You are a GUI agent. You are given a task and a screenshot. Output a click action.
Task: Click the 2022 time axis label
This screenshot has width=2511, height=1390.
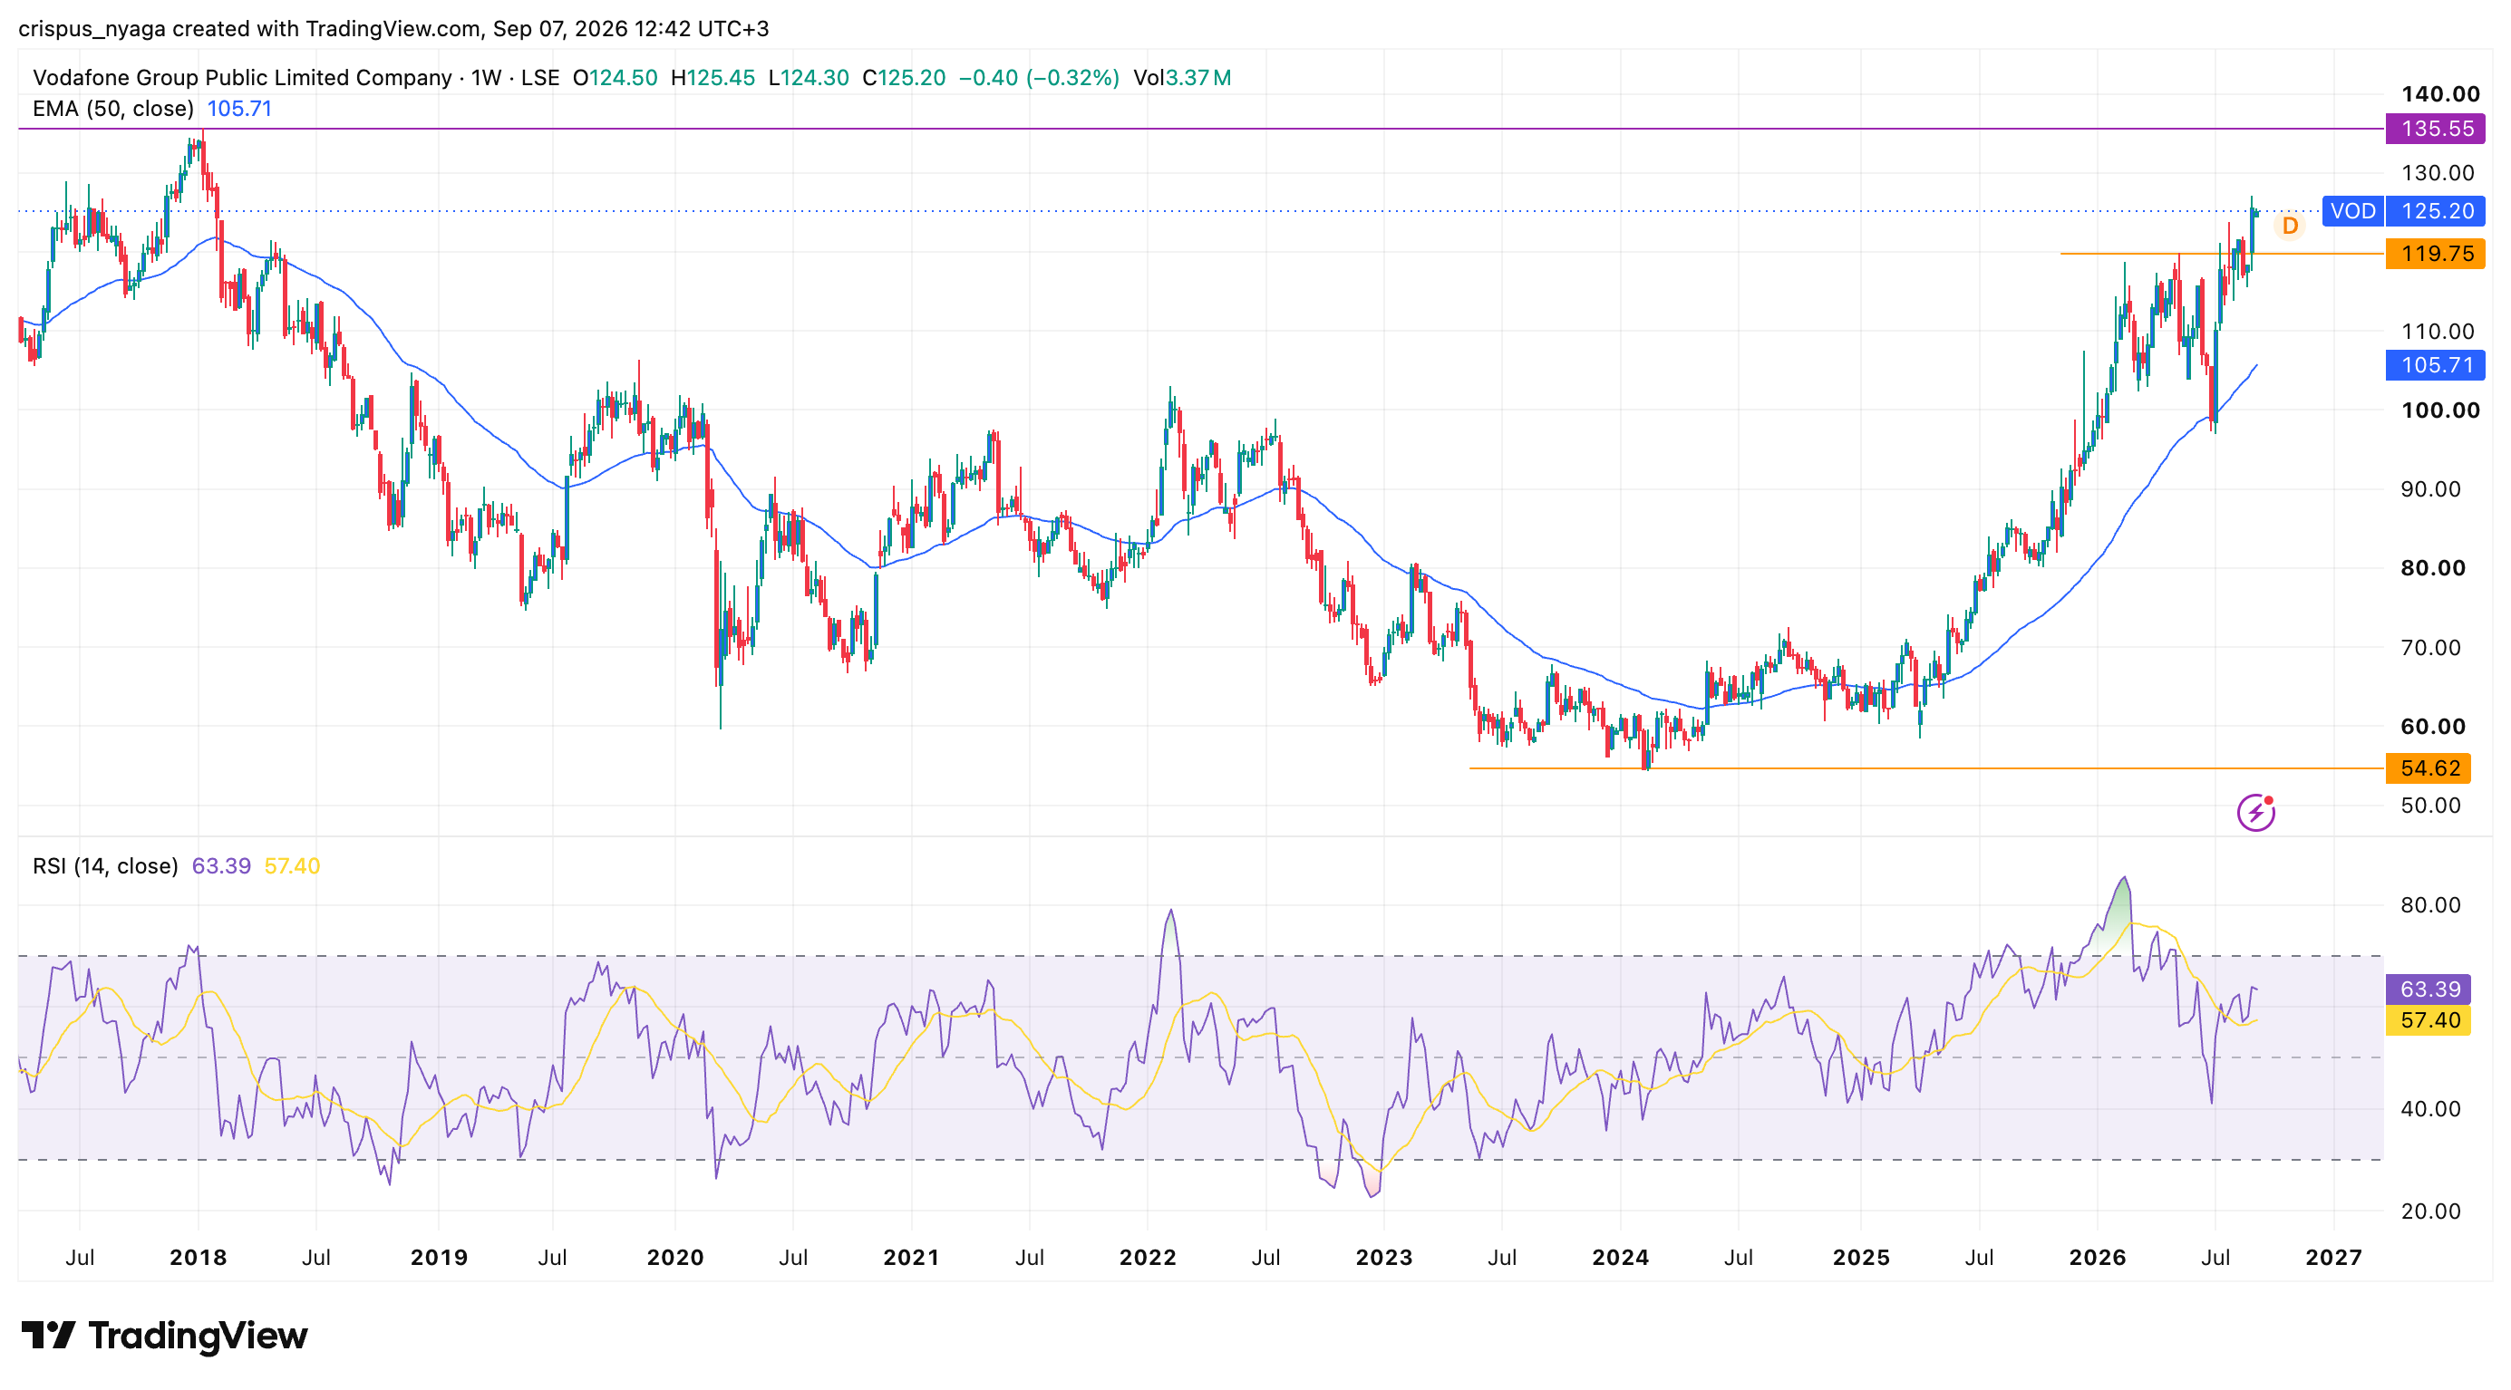(1149, 1258)
